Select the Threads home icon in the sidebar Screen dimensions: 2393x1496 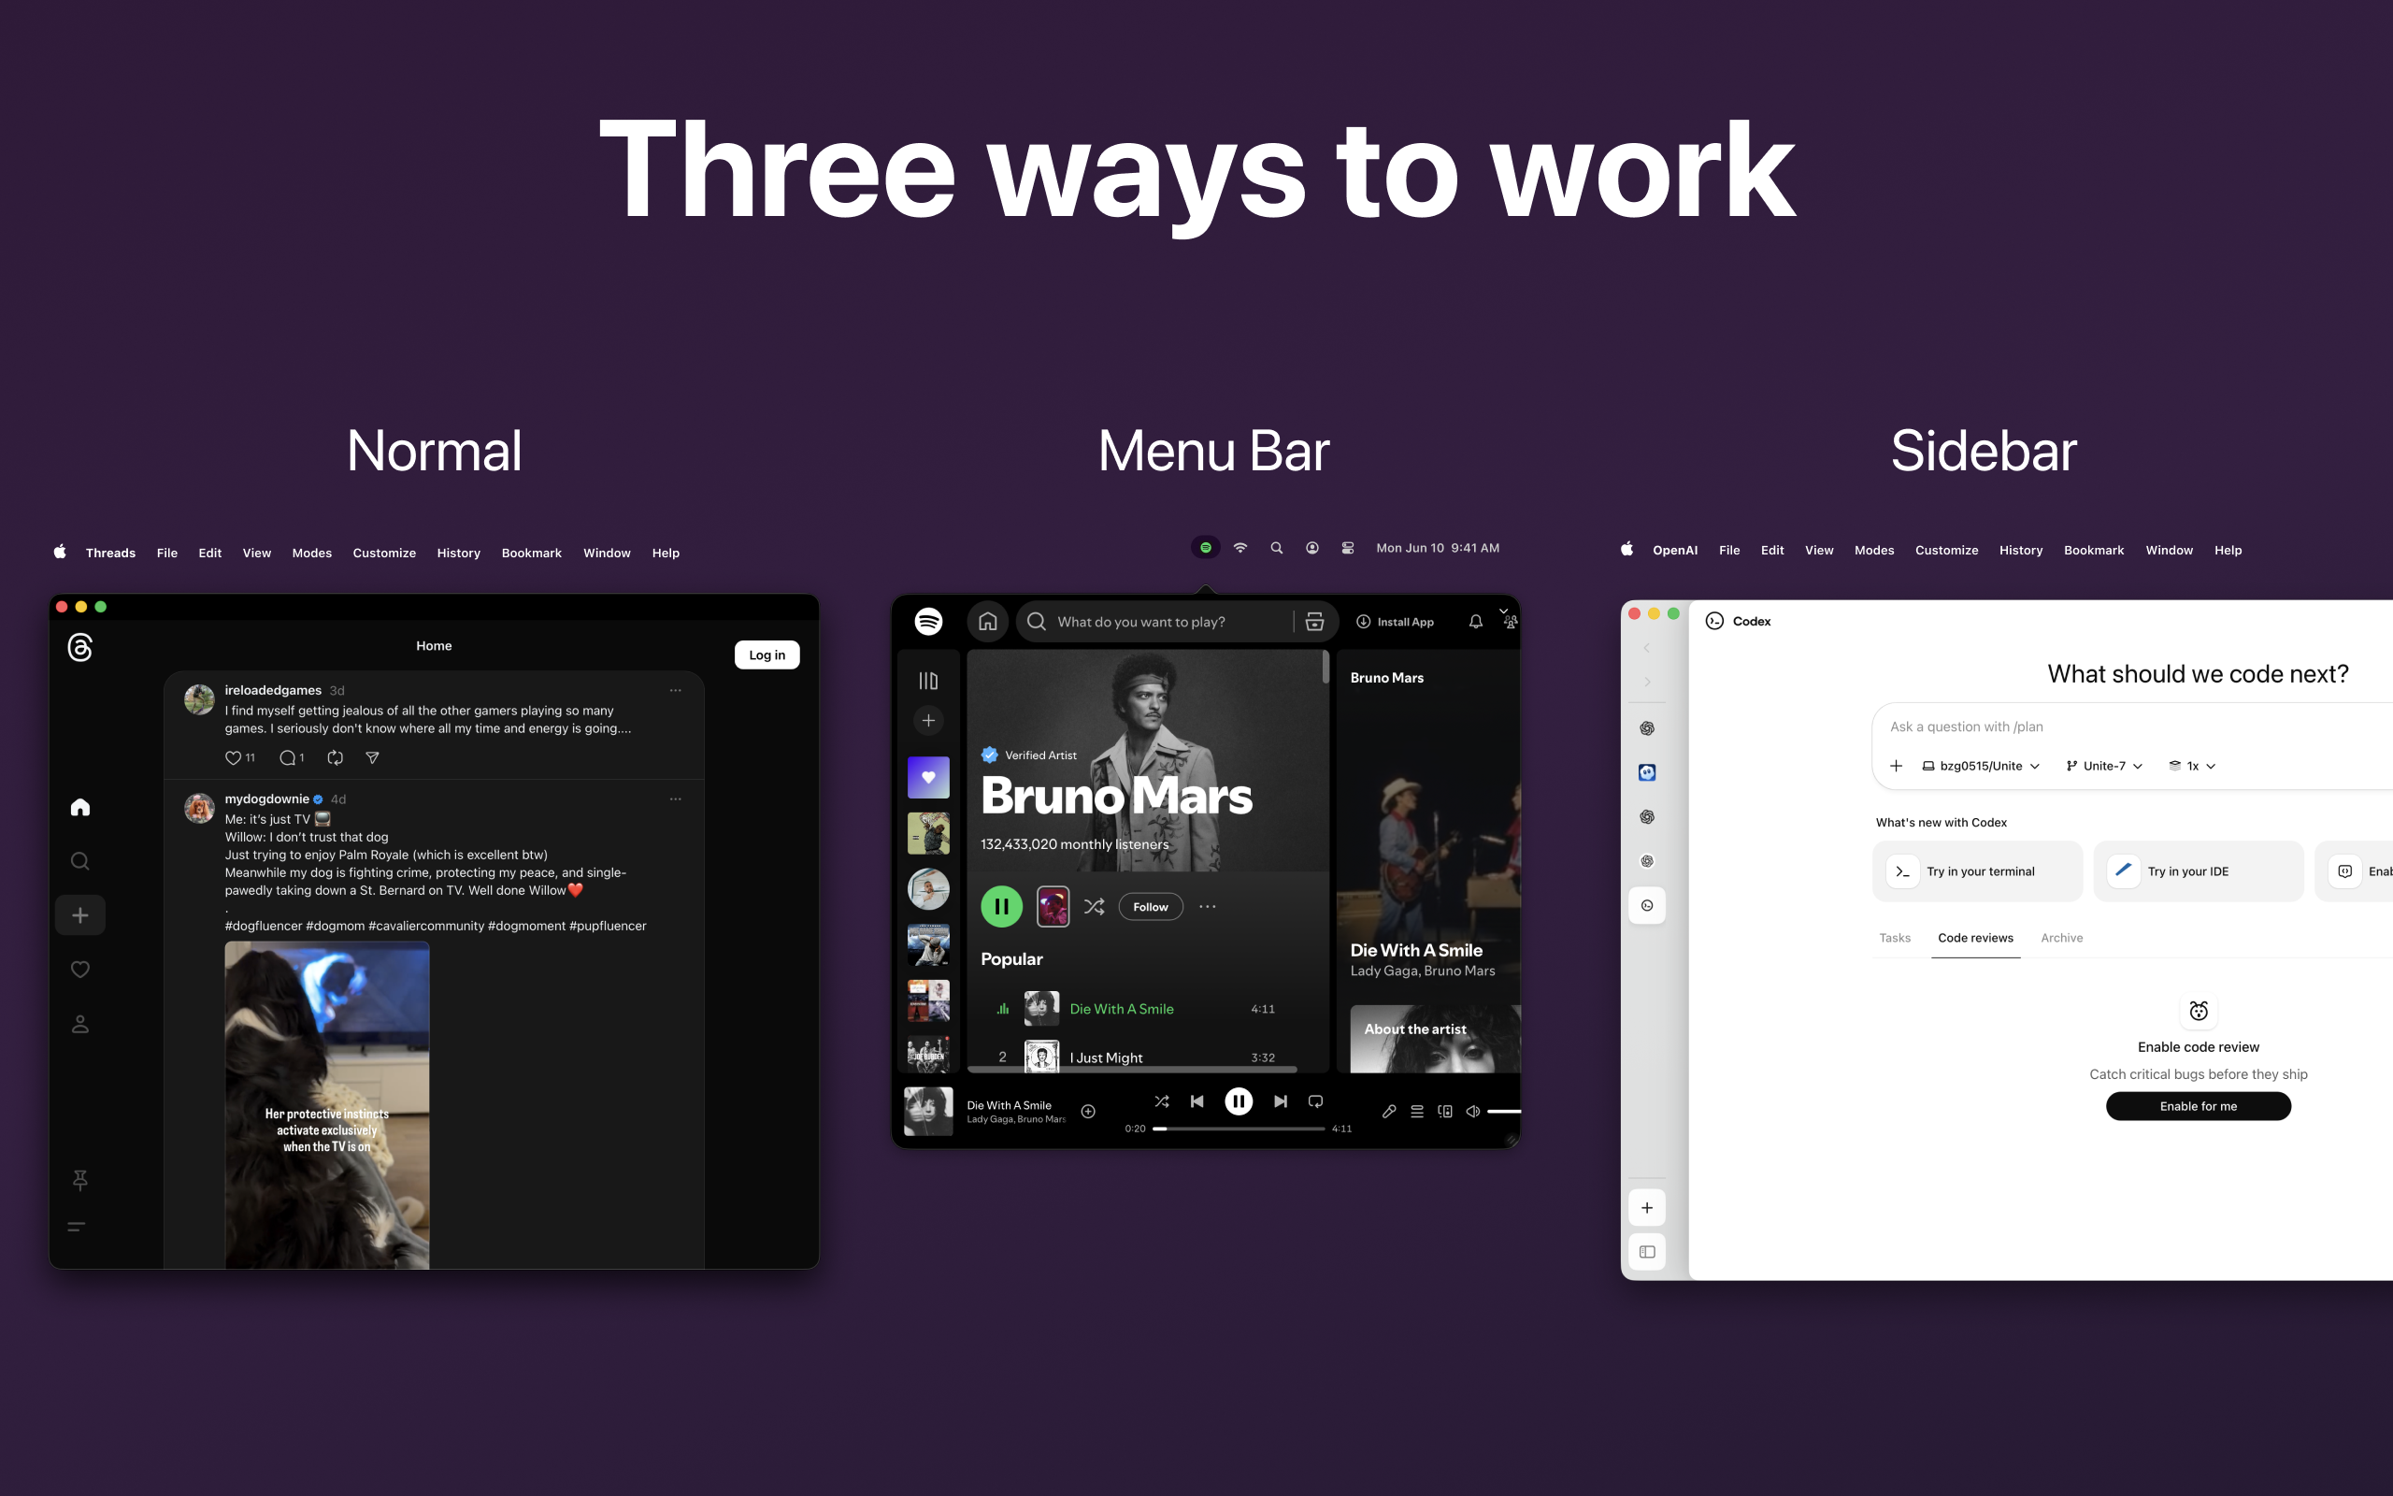point(80,805)
